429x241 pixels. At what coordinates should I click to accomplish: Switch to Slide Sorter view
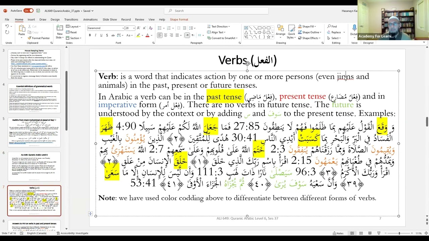(x=361, y=233)
